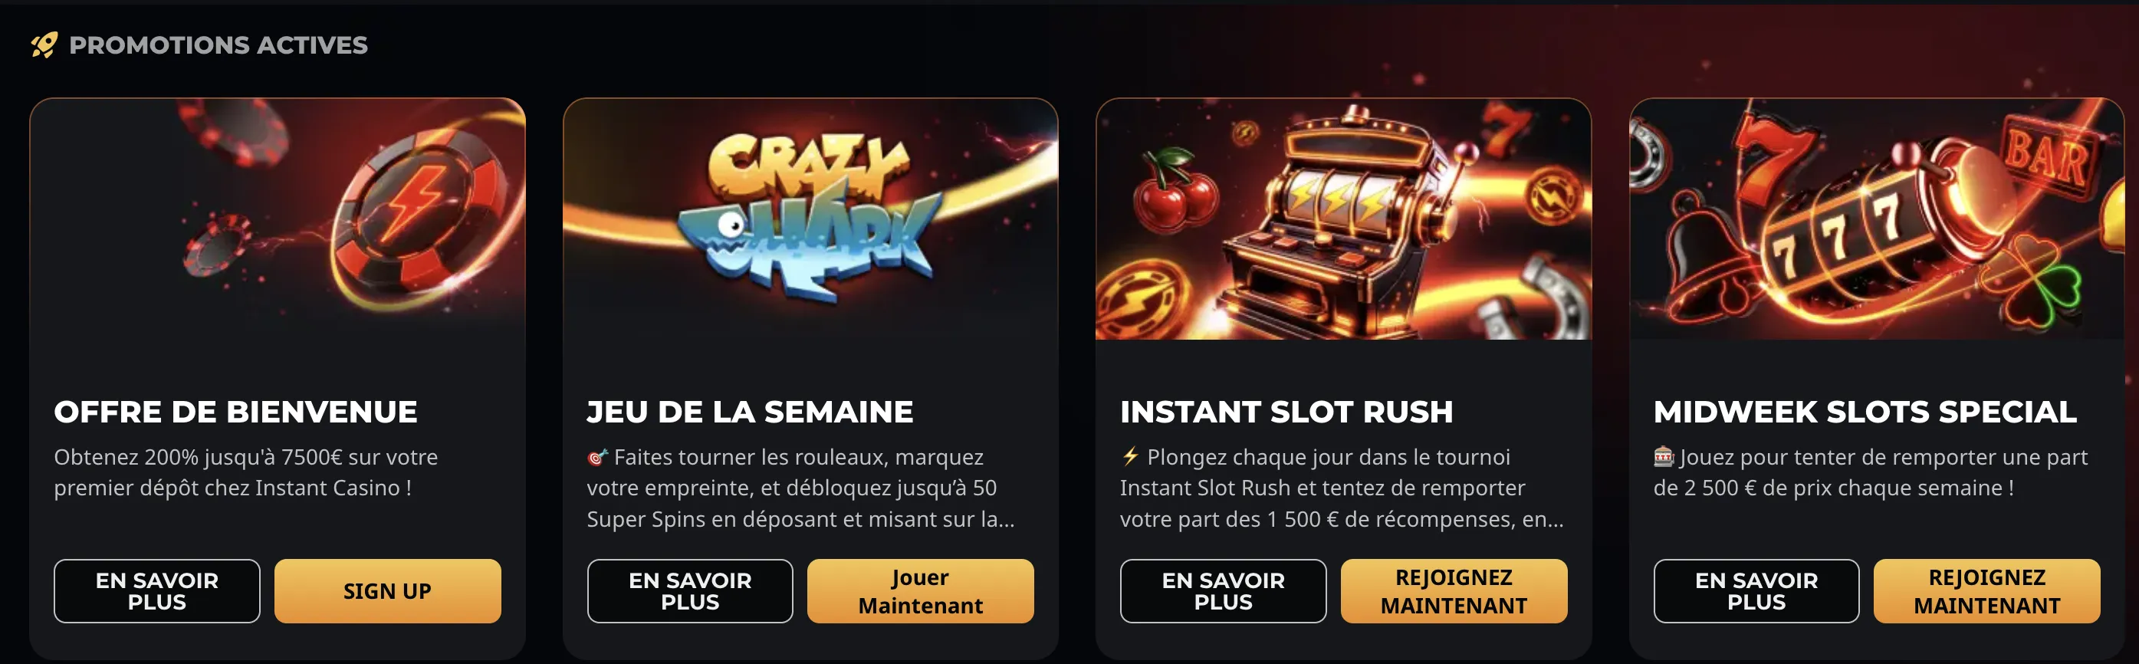Click Sign Up on the welcome offer
Image resolution: width=2139 pixels, height=664 pixels.
pos(388,591)
